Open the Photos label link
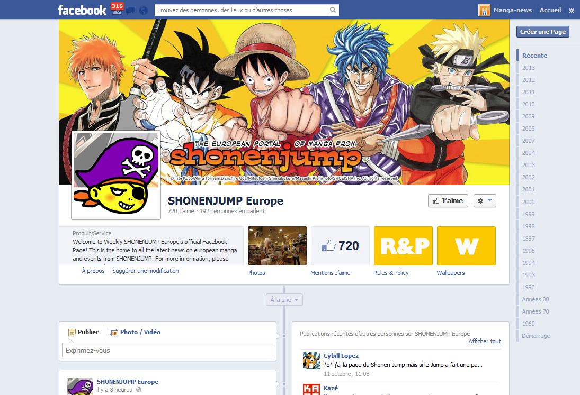This screenshot has width=580, height=395. click(x=256, y=273)
